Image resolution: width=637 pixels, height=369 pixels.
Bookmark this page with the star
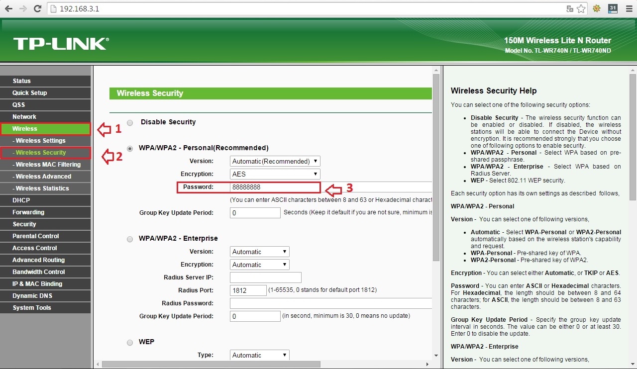tap(581, 9)
